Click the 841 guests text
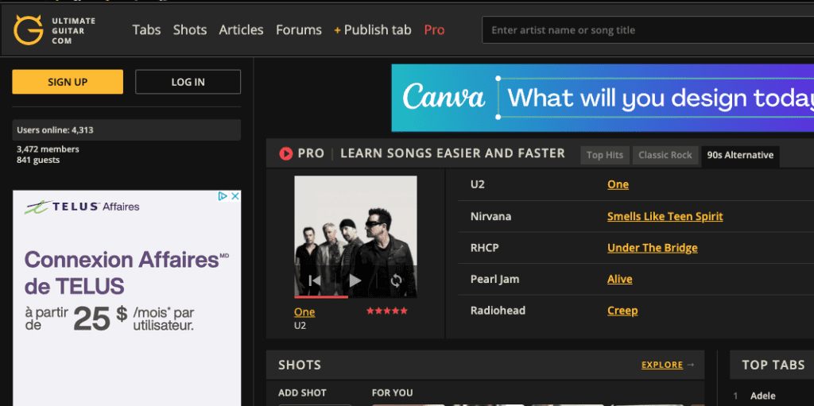The height and width of the screenshot is (406, 814). 38,160
